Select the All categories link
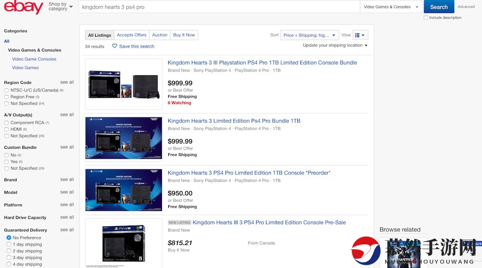 click(x=7, y=41)
